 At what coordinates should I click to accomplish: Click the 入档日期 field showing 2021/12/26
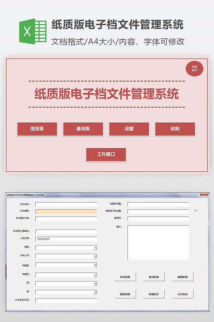pyautogui.click(x=66, y=239)
